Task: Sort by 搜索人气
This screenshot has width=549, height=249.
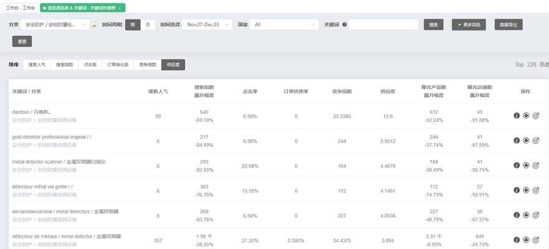Action: (x=37, y=65)
